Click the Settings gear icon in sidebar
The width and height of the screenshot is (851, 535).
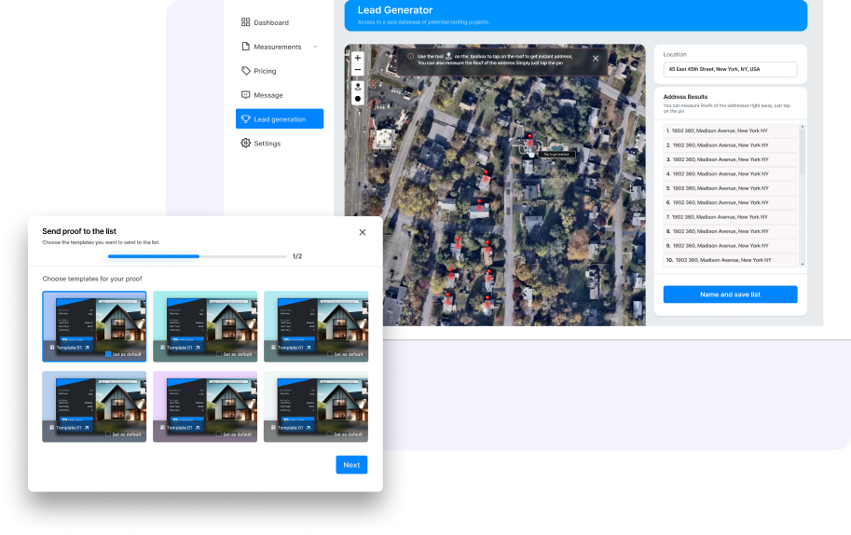click(x=245, y=144)
